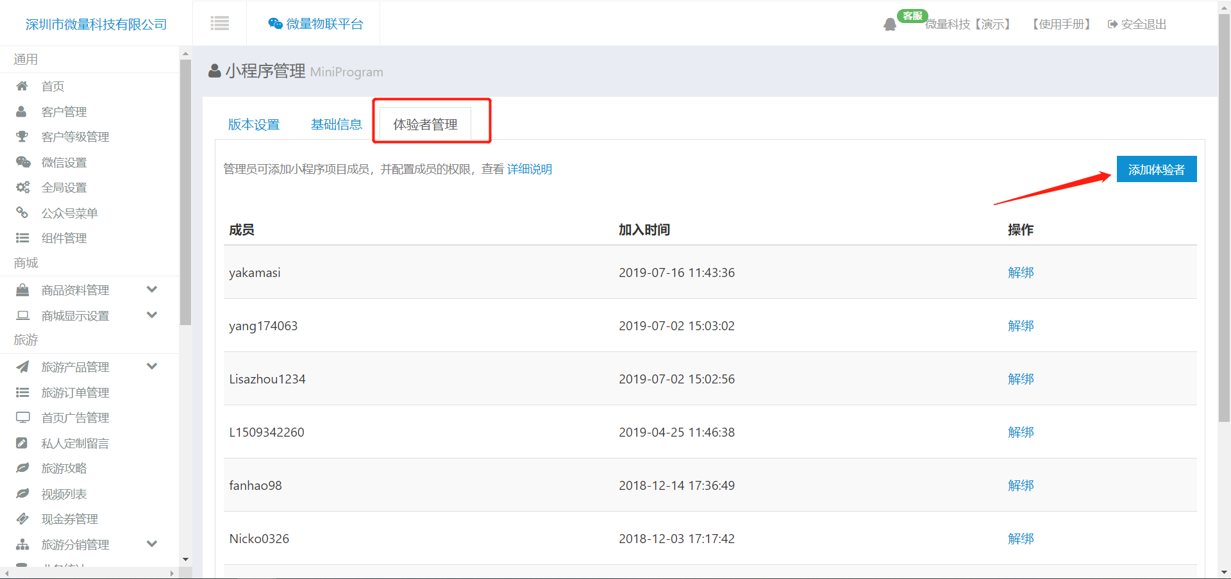This screenshot has width=1231, height=579.
Task: Open 现金券管理 in the sidebar
Action: click(70, 519)
